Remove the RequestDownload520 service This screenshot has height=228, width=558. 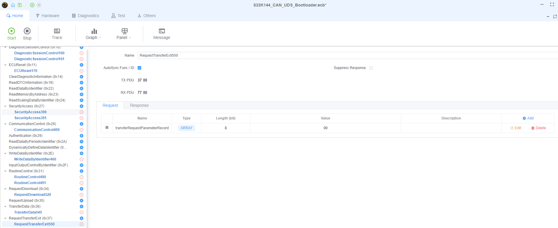pyautogui.click(x=82, y=195)
